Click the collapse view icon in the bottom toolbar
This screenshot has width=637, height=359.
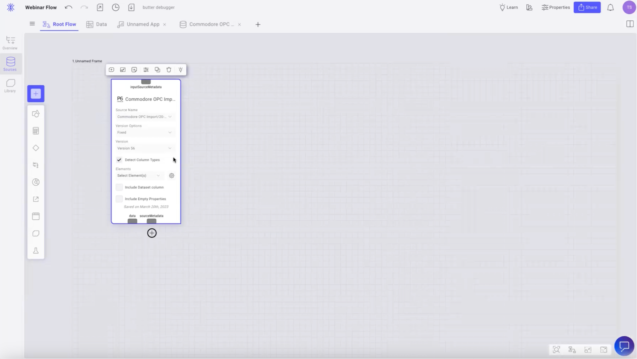point(588,349)
